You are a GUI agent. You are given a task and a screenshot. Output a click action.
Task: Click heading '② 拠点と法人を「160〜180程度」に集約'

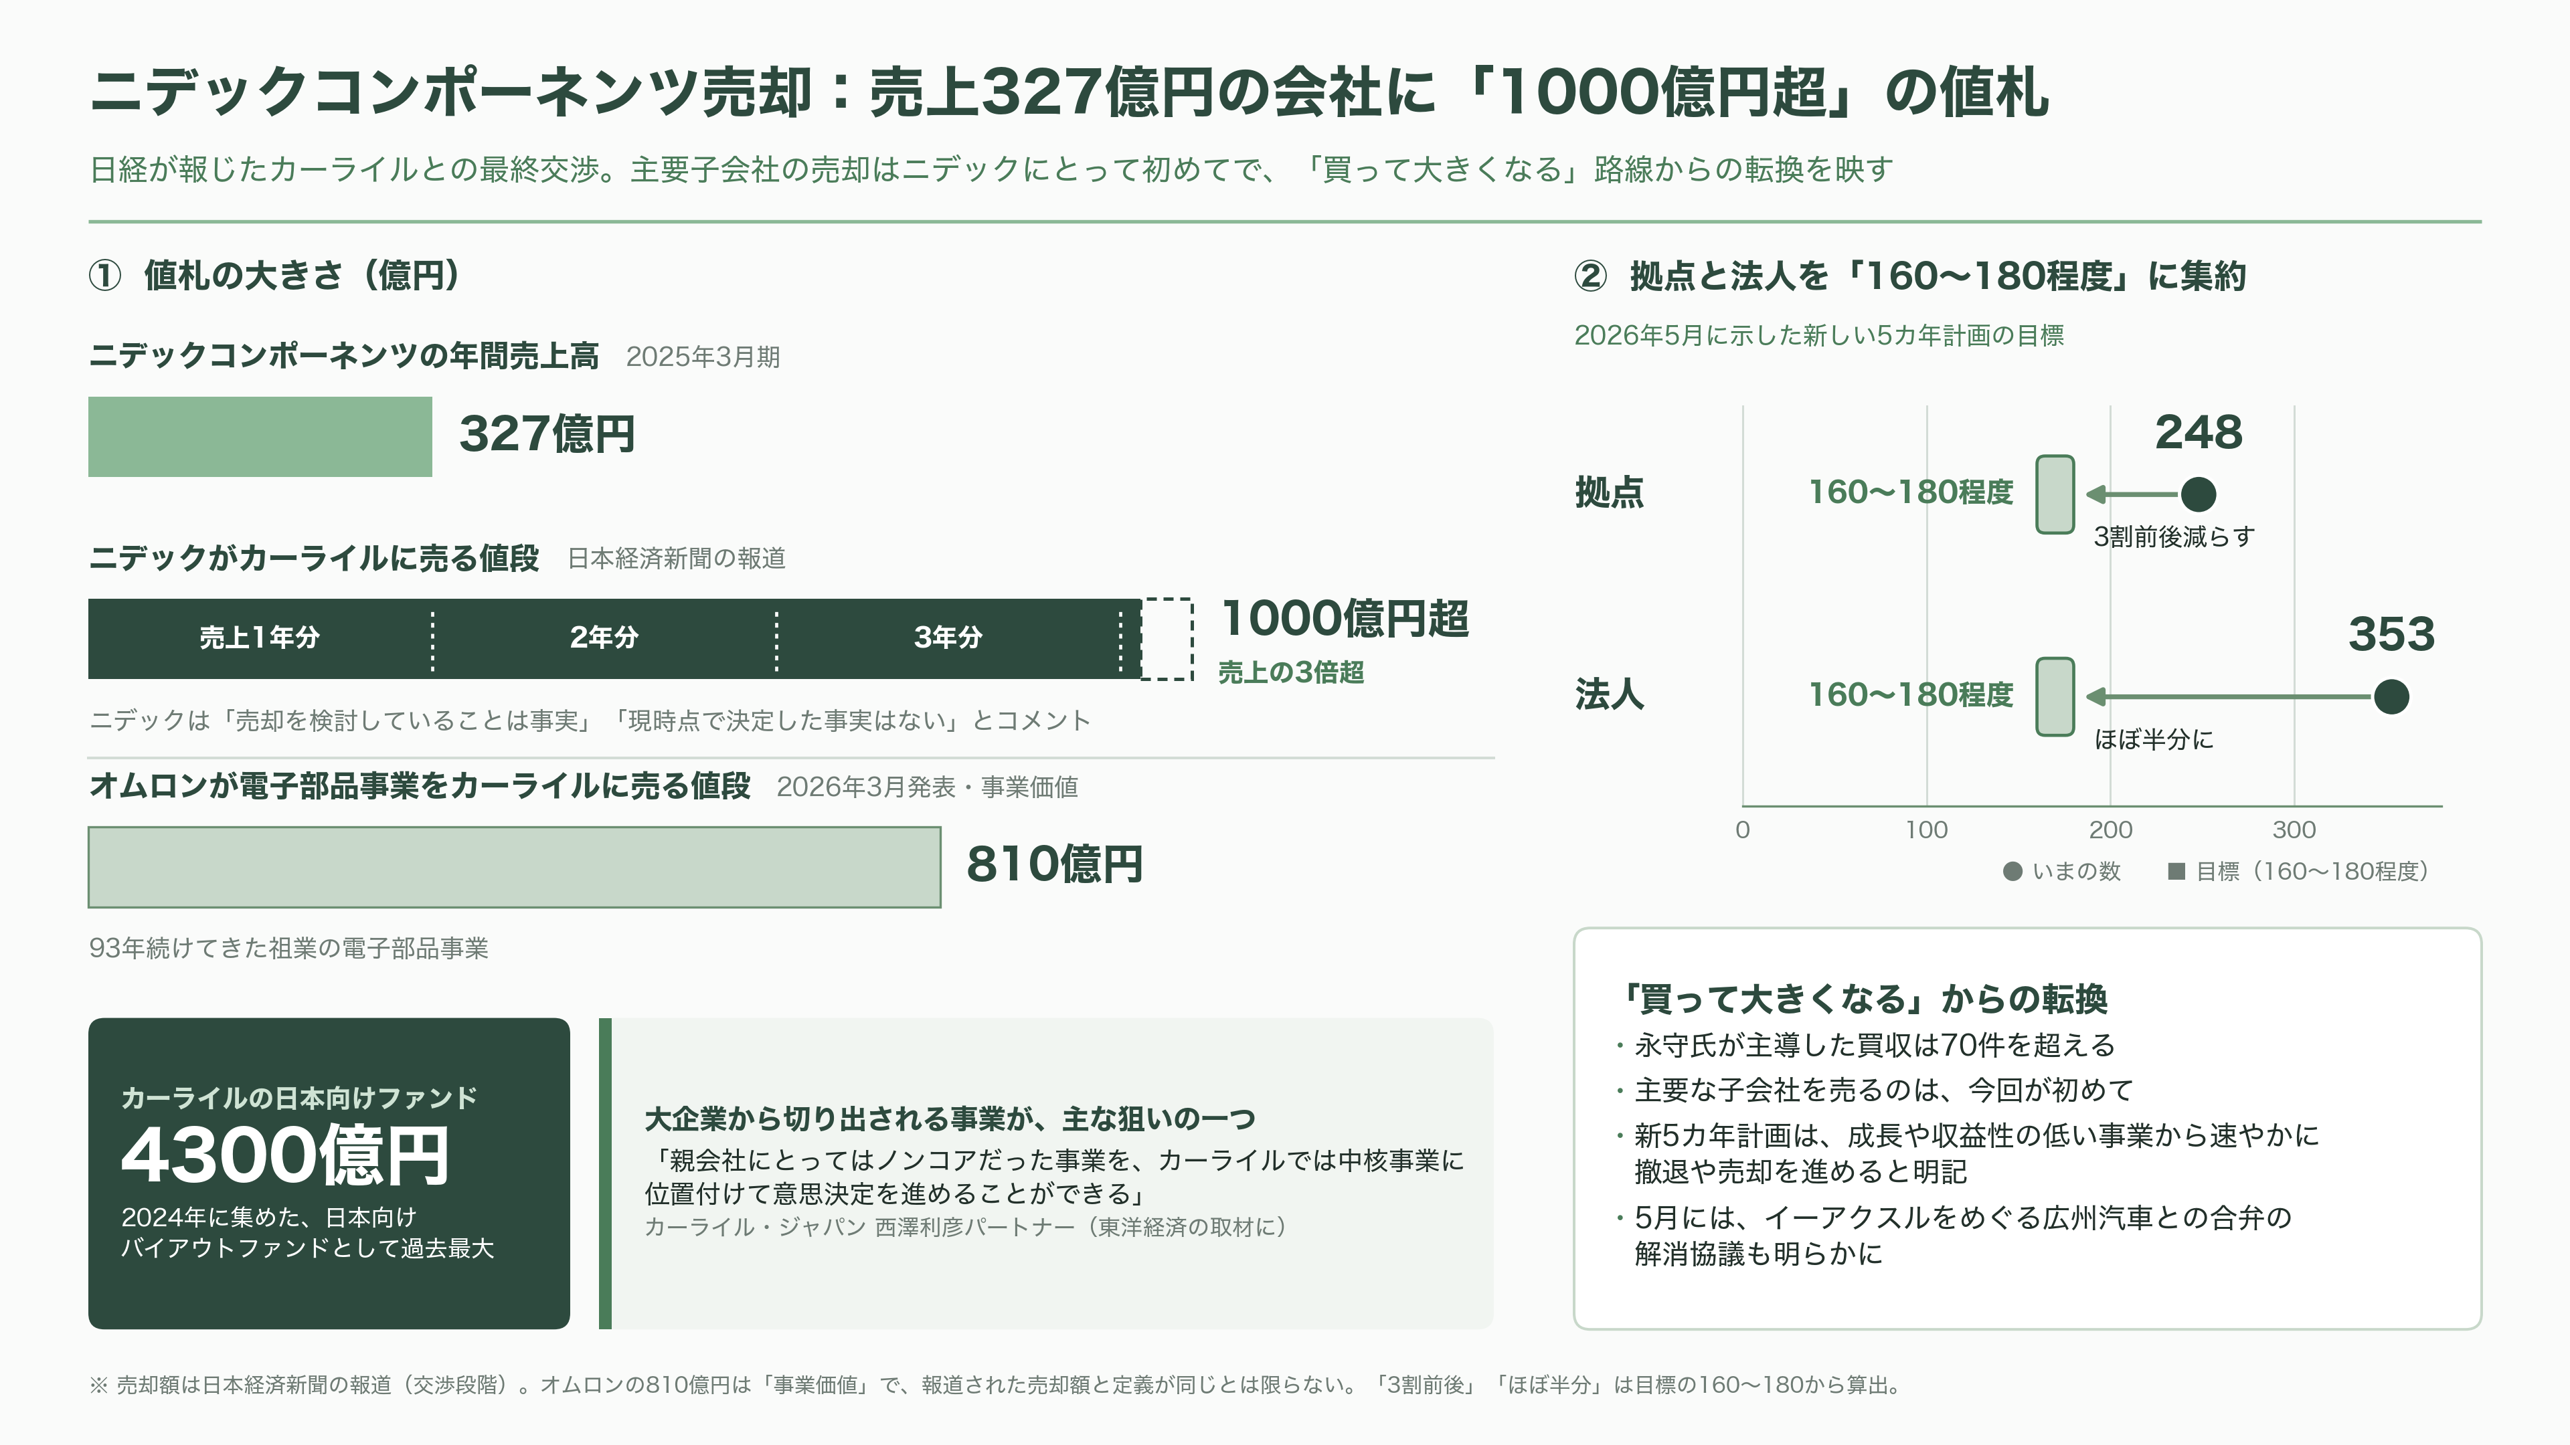coord(1909,276)
